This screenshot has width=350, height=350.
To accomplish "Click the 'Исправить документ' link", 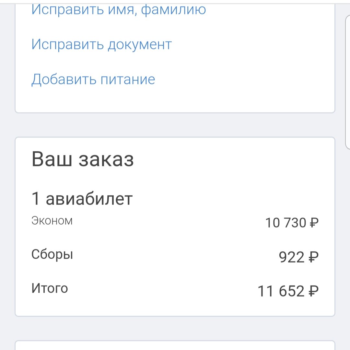I will (x=102, y=44).
